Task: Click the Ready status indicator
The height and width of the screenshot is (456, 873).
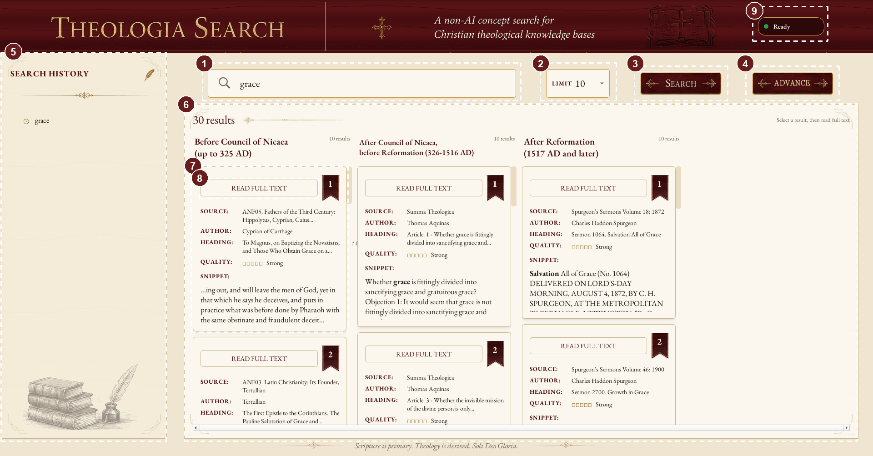Action: tap(791, 26)
